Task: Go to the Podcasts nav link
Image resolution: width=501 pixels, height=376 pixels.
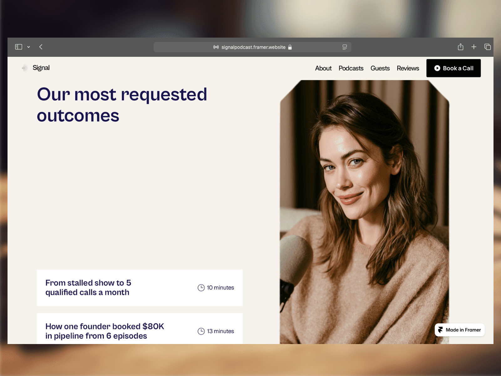Action: click(x=351, y=68)
